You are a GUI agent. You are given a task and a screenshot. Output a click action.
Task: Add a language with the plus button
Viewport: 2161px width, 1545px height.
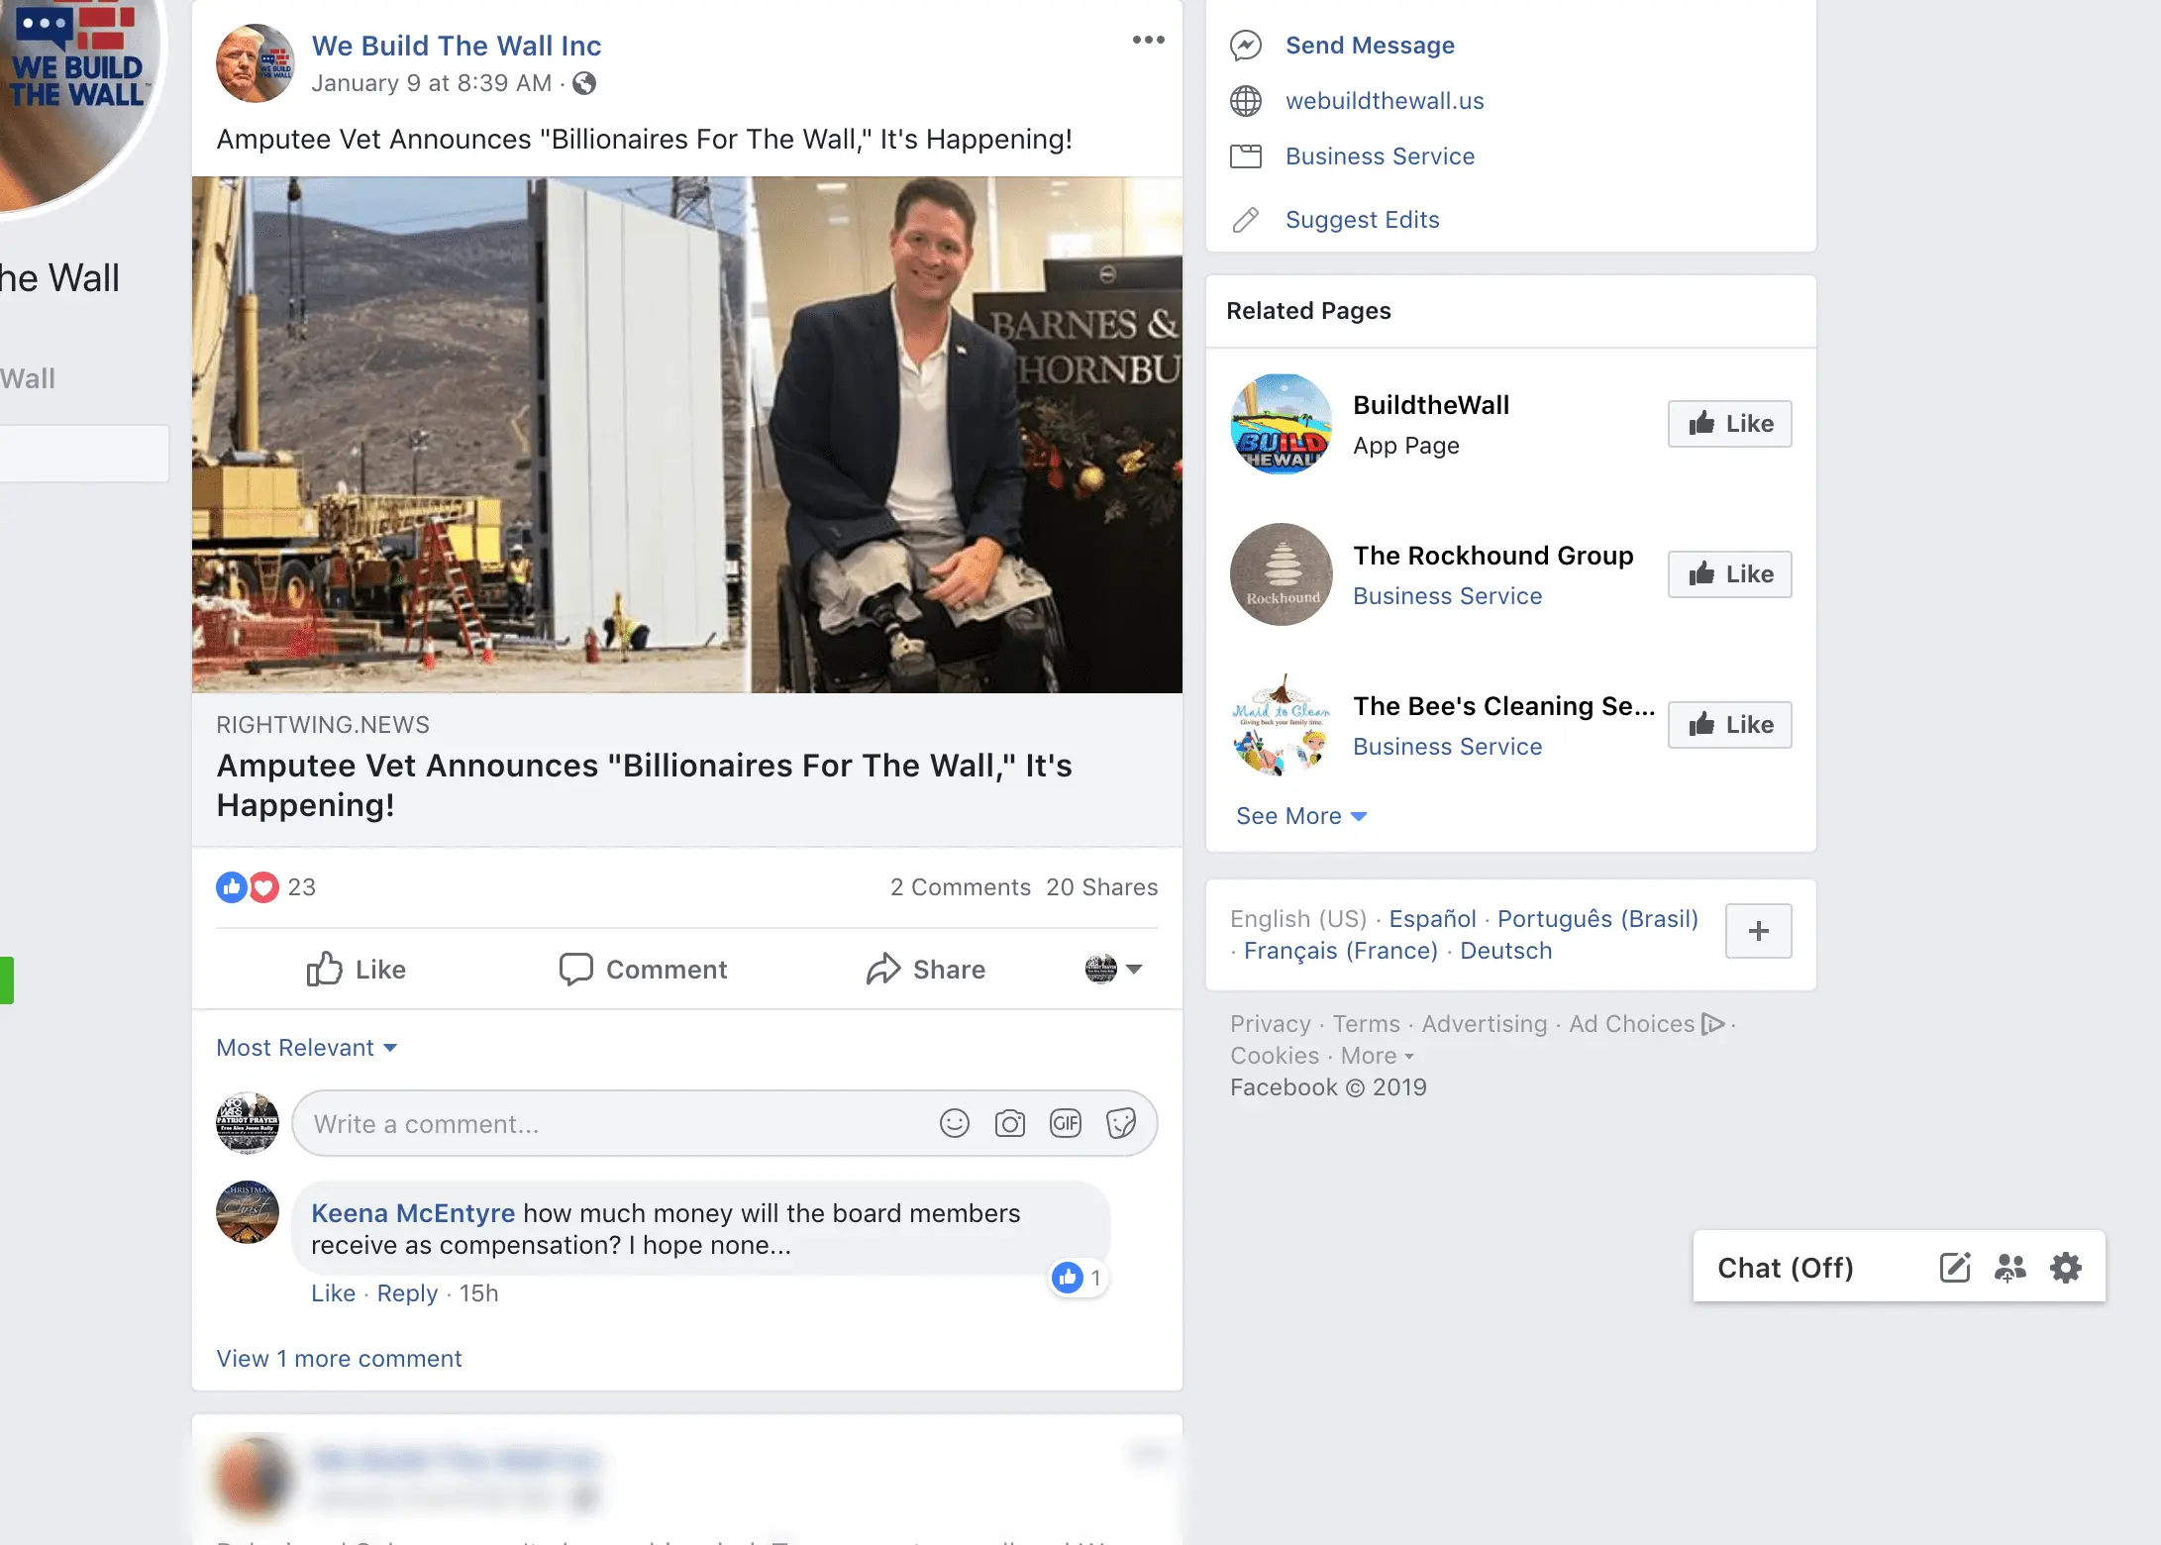1758,931
